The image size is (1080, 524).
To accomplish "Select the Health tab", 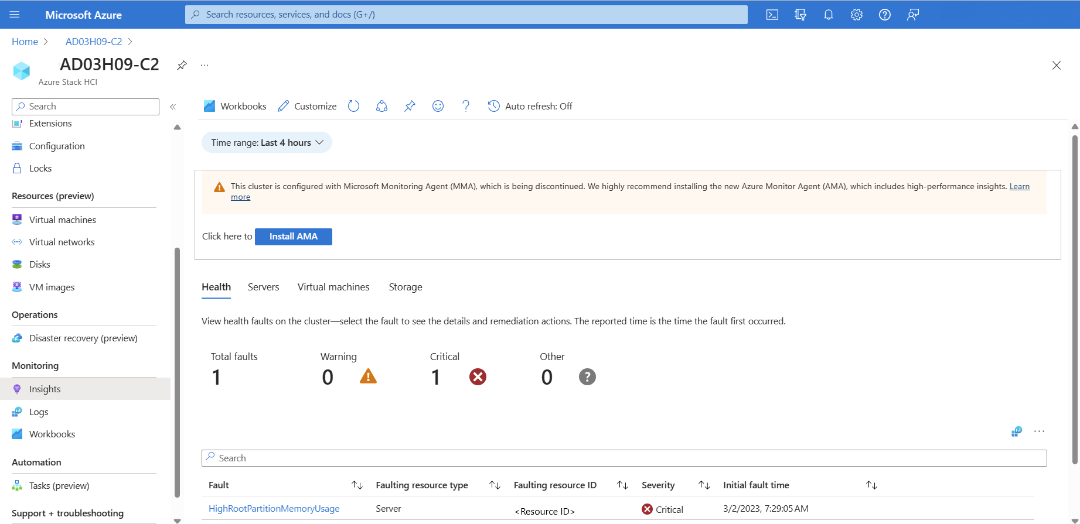I will [x=216, y=287].
